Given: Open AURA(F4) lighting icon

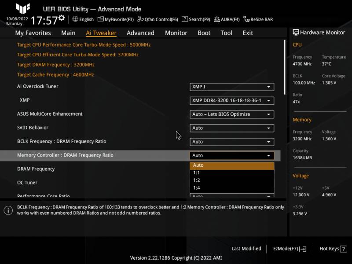Looking at the screenshot, I should coord(216,19).
